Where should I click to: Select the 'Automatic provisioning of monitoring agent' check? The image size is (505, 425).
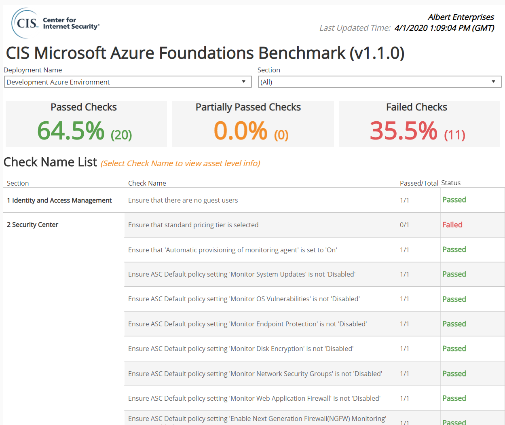coord(232,250)
